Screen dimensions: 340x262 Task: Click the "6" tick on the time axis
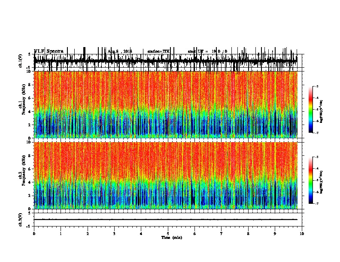[195, 234]
